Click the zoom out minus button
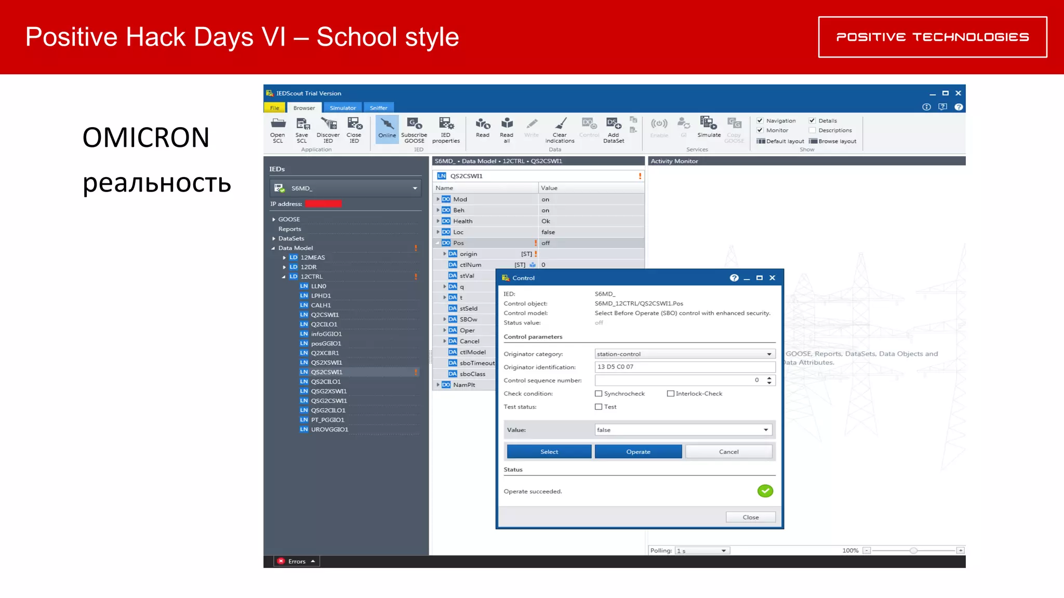Image resolution: width=1064 pixels, height=598 pixels. (867, 551)
